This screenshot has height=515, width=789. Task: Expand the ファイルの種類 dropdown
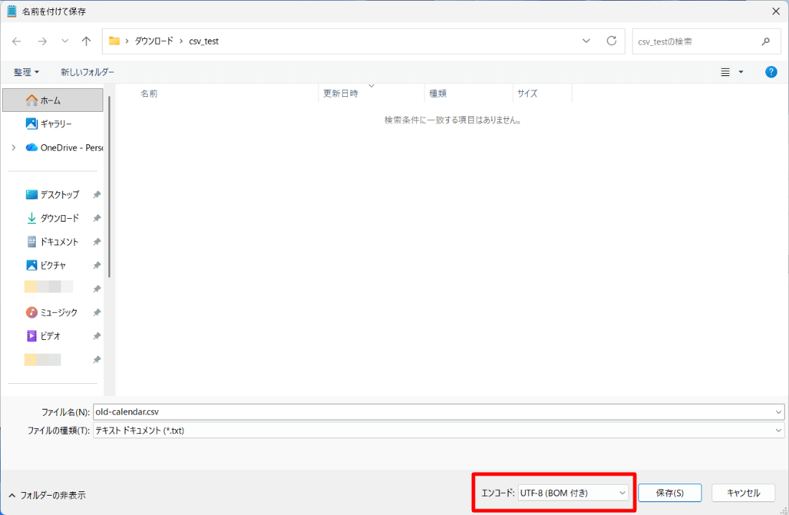779,430
